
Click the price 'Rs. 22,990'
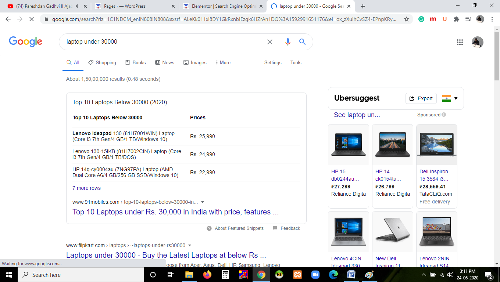click(203, 172)
